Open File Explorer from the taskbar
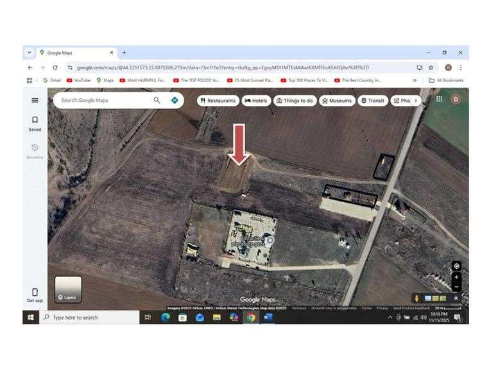Image resolution: width=498 pixels, height=385 pixels. pyautogui.click(x=217, y=318)
